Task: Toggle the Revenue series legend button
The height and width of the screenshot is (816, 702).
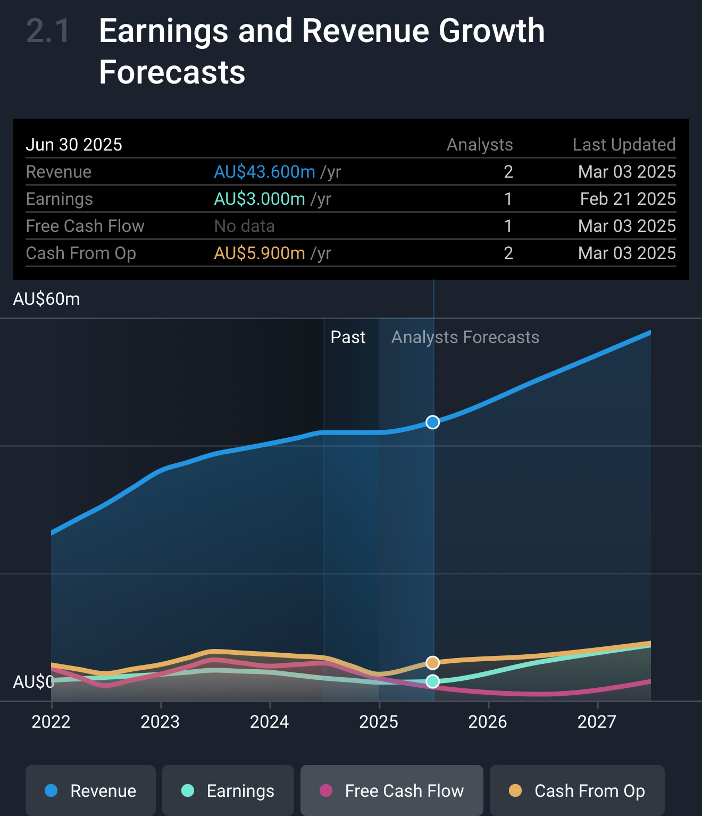Action: 90,790
